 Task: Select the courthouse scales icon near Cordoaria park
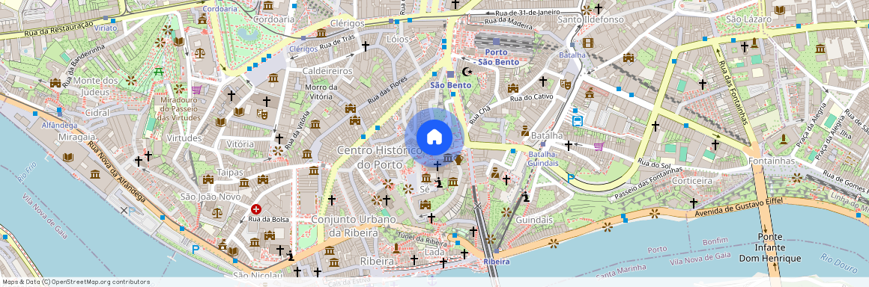click(199, 53)
